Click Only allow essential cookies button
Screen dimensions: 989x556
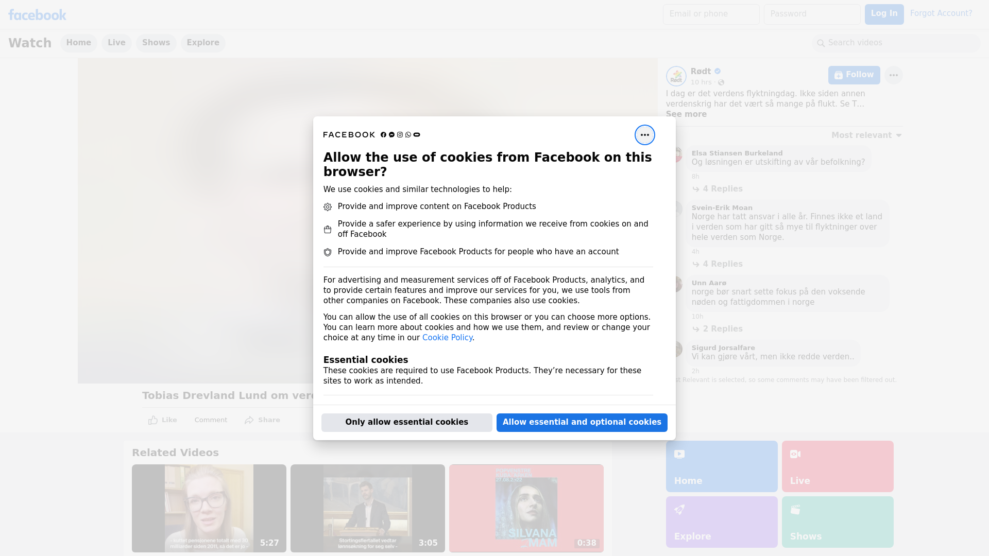click(407, 422)
